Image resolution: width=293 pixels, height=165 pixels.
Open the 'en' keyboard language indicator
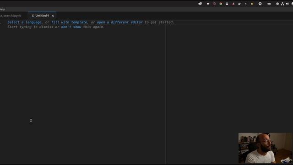(269, 4)
